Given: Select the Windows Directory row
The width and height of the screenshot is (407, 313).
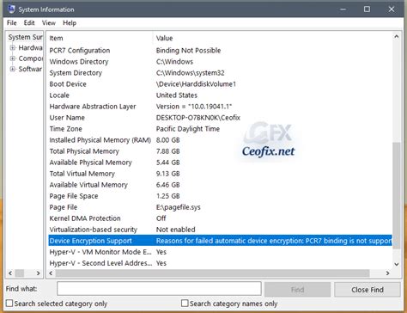Looking at the screenshot, I should [221, 62].
